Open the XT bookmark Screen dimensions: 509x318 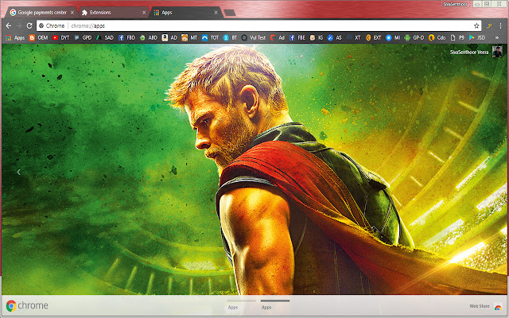coord(353,37)
